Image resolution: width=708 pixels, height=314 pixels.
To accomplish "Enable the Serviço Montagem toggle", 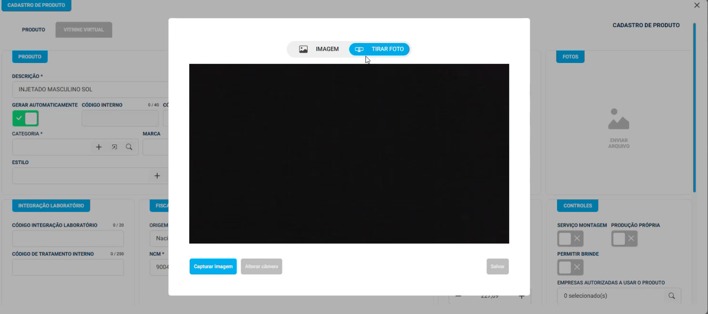I will point(570,239).
